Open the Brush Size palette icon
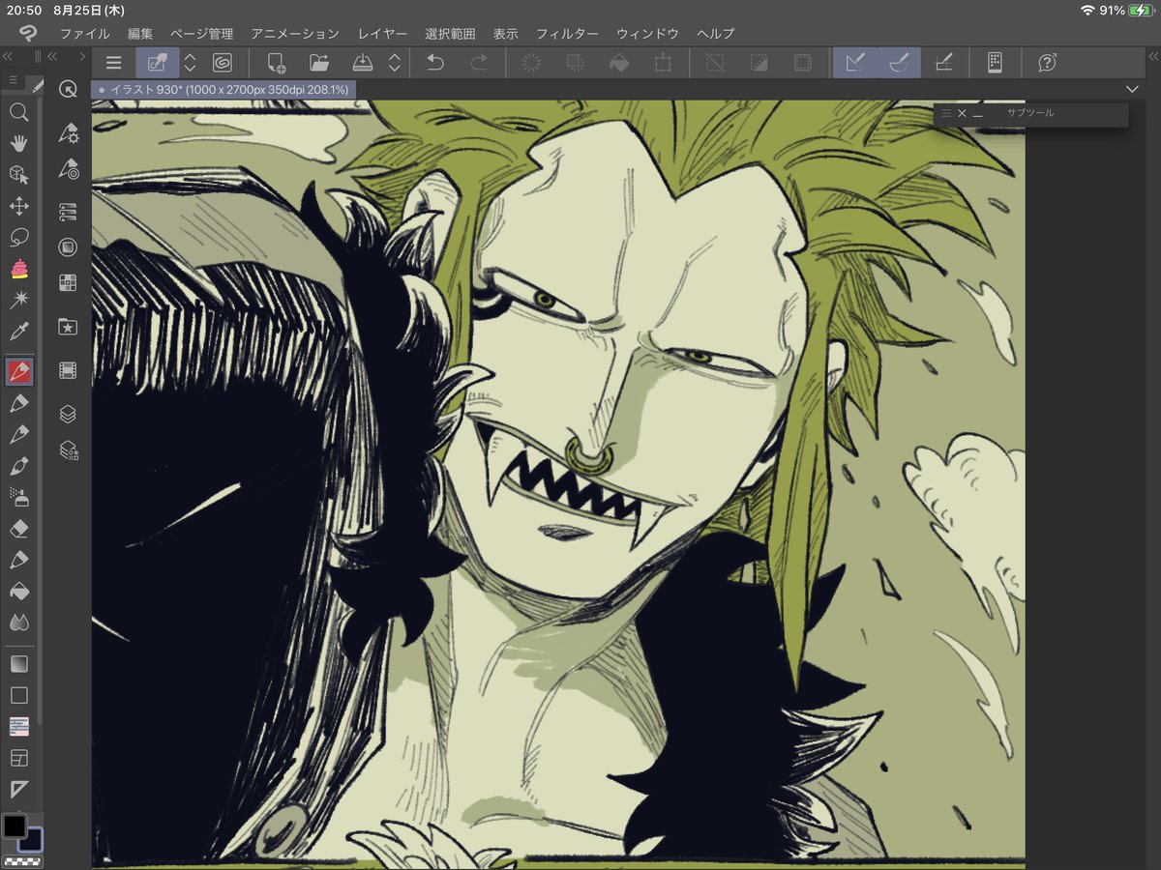The height and width of the screenshot is (870, 1161). click(68, 168)
